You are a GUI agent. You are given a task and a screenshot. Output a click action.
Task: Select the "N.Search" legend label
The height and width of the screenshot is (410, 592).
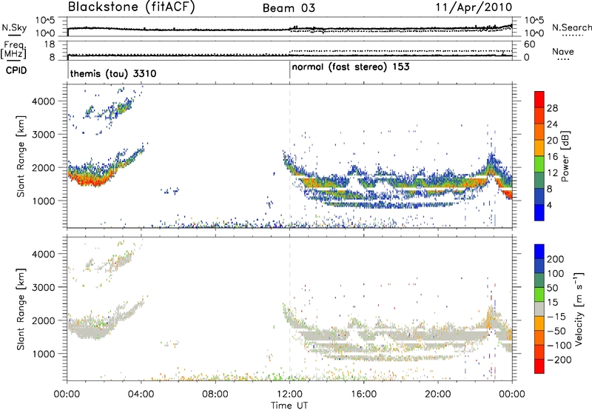571,27
